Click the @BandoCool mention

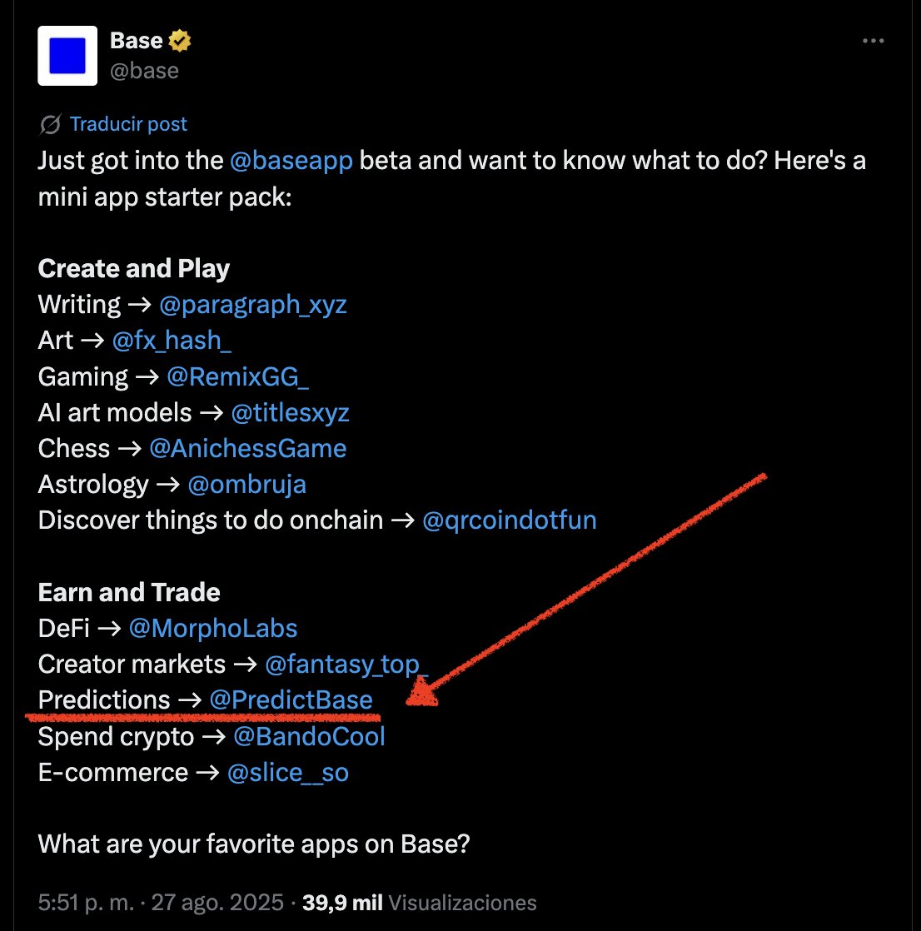(x=309, y=736)
